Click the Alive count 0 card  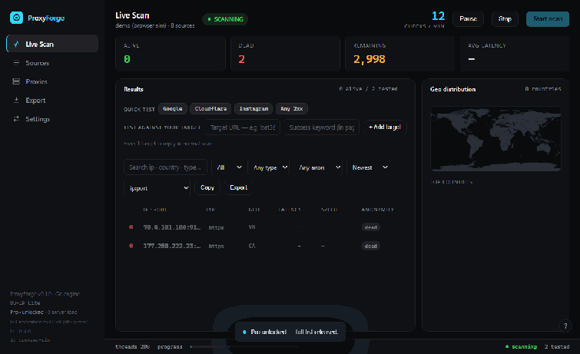tap(171, 54)
